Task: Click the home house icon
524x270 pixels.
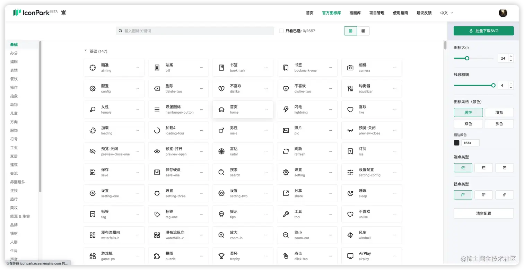Action: pos(221,110)
